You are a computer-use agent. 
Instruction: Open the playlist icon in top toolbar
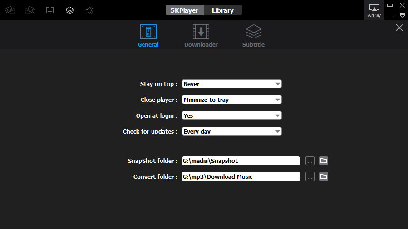click(x=50, y=10)
